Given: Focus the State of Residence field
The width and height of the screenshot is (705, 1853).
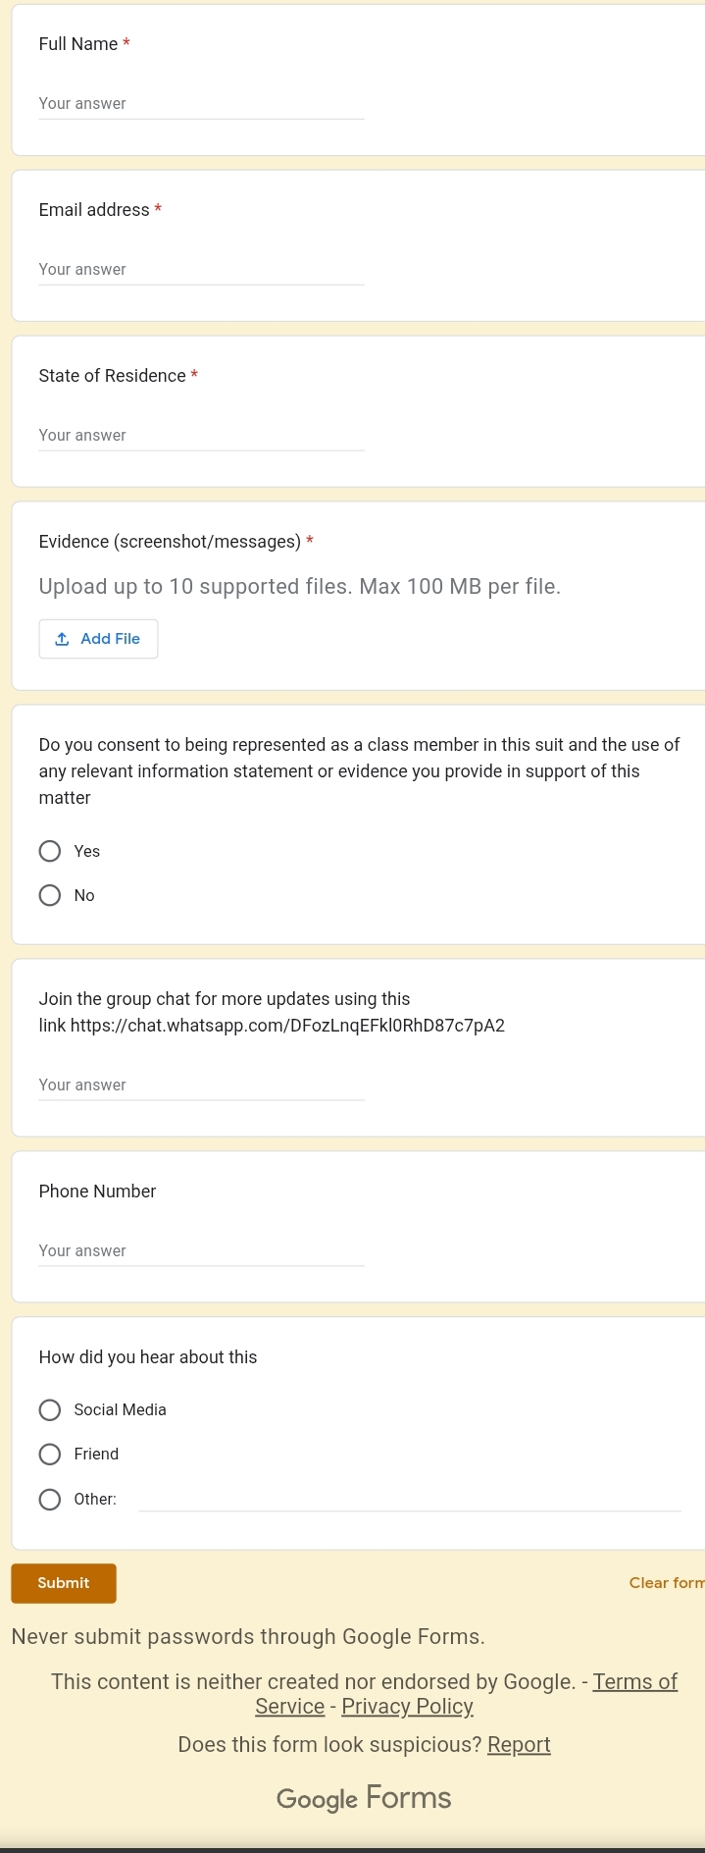Looking at the screenshot, I should [201, 436].
